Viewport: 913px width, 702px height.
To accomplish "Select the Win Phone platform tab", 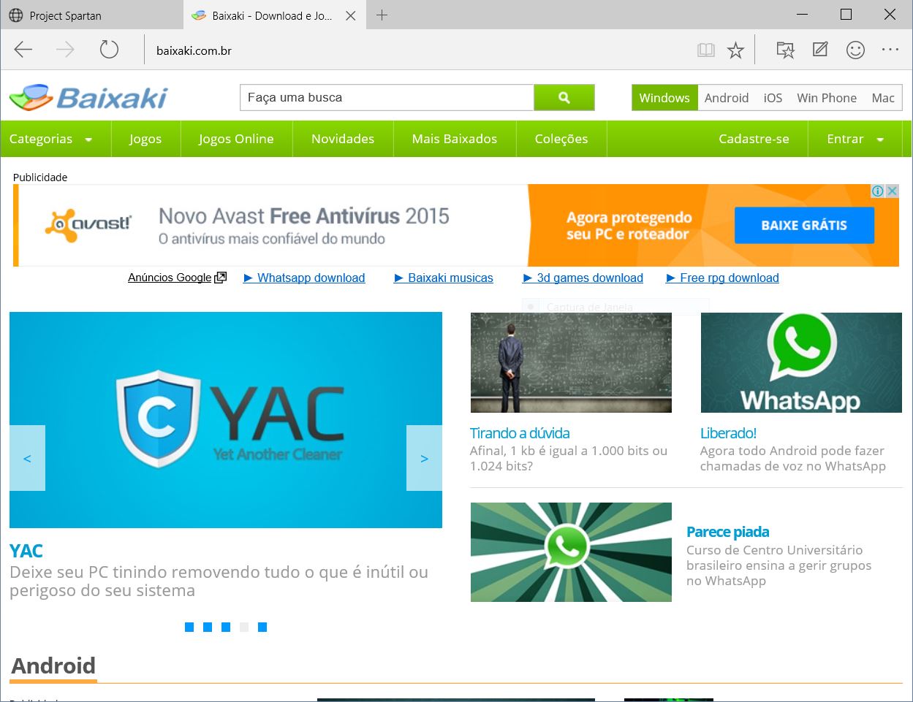I will (x=827, y=98).
